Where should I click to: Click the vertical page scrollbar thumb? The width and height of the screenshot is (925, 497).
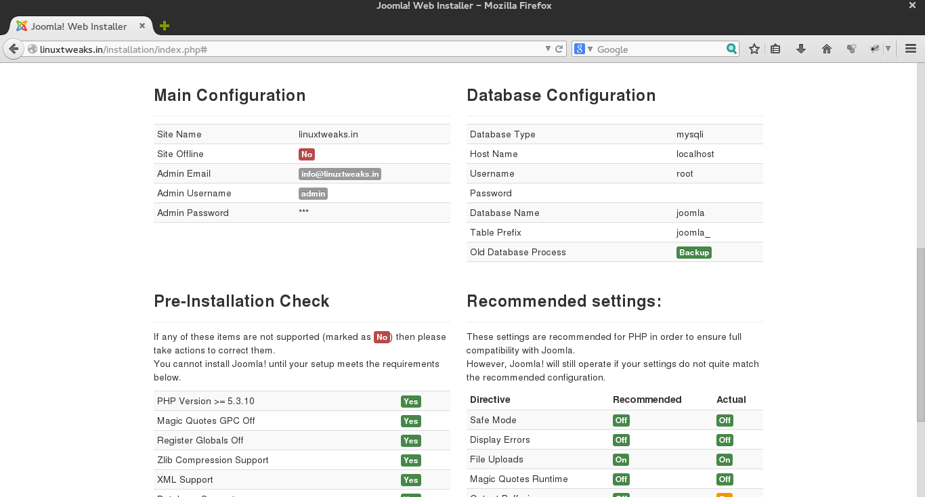(920, 334)
